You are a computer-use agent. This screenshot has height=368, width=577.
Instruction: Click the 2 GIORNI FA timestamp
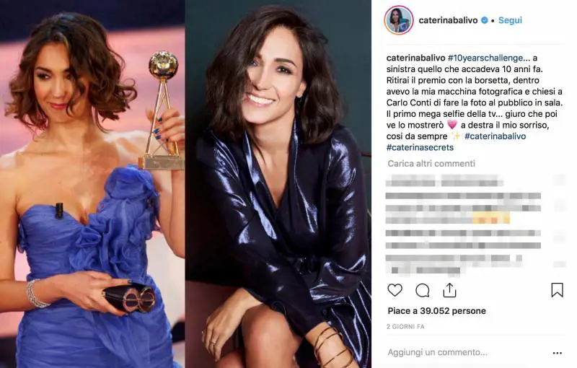click(x=405, y=326)
